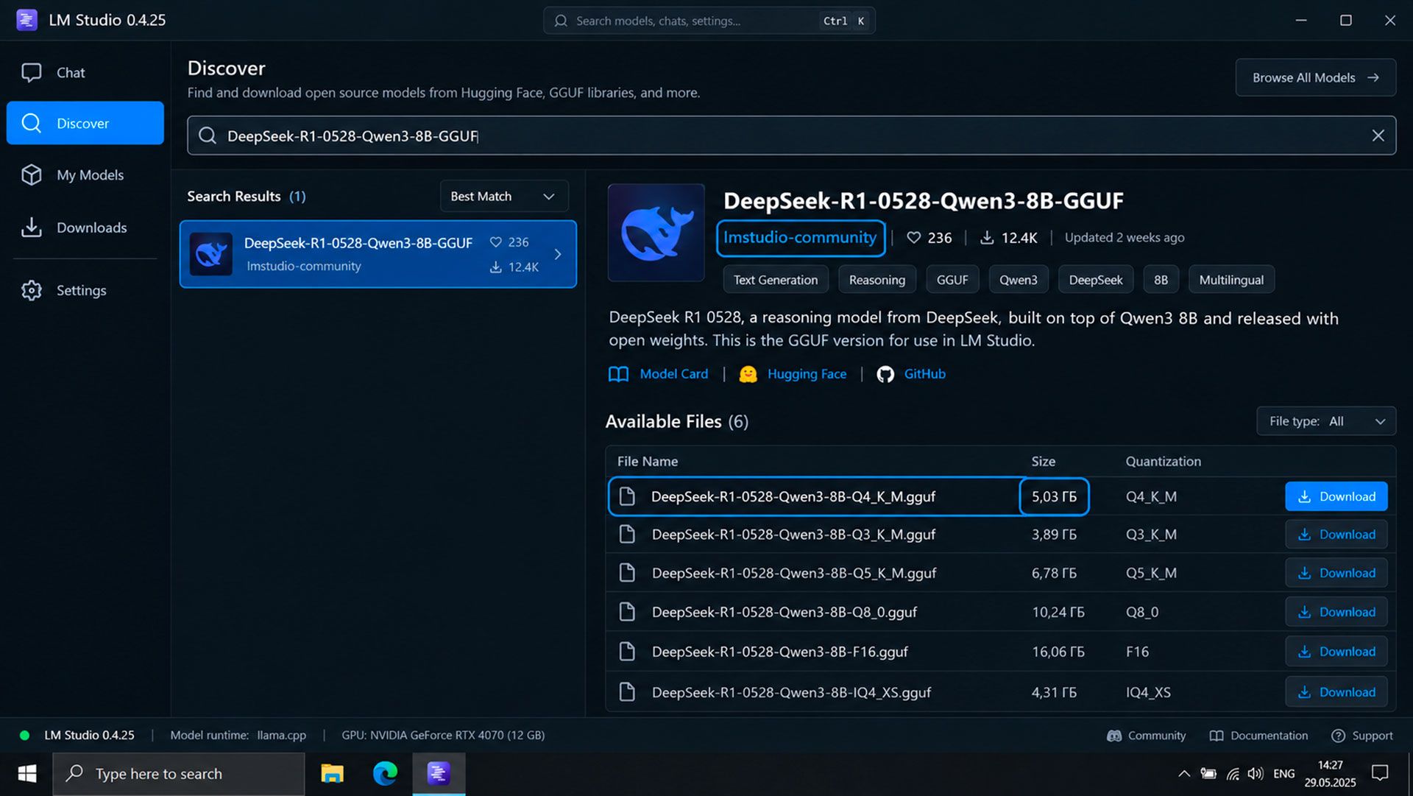Open My Models in sidebar
The height and width of the screenshot is (796, 1413).
[85, 175]
